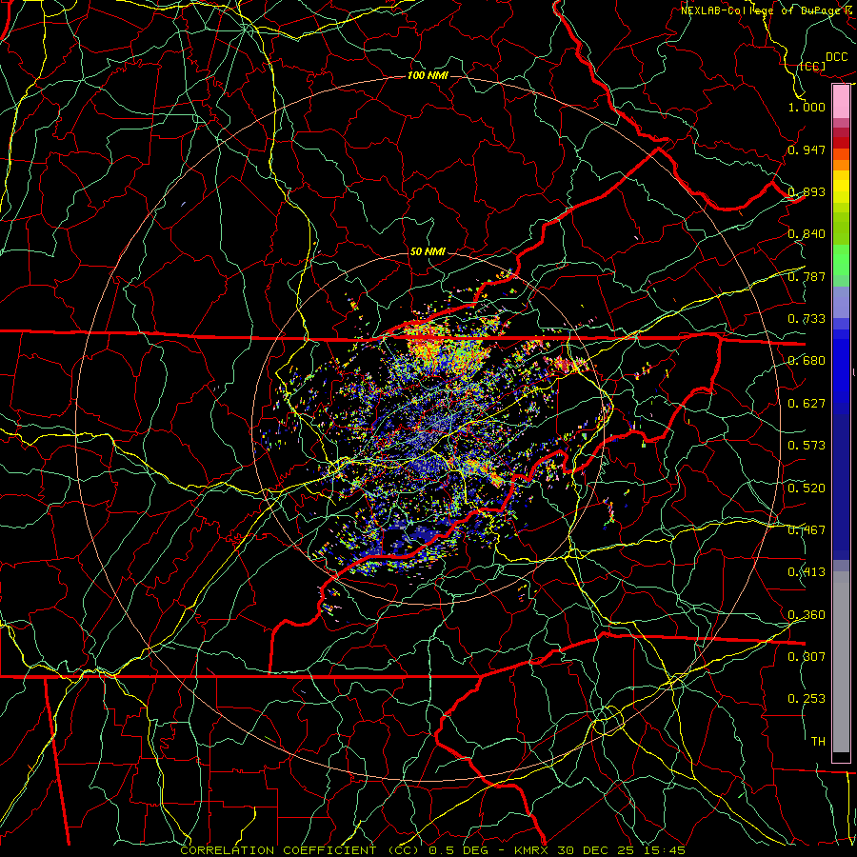Click the 0.787 scale value

pos(807,276)
